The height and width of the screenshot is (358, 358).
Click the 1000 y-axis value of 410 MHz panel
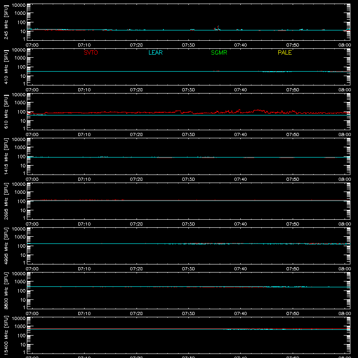(x=20, y=58)
